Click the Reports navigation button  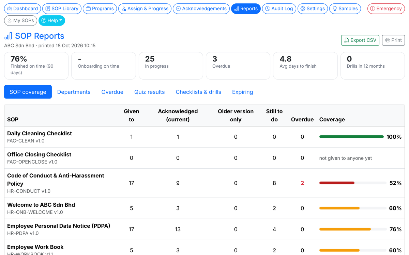point(246,8)
